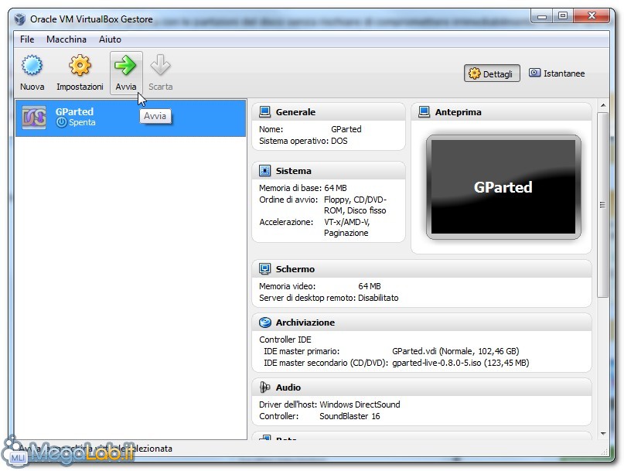Open the Sistema section header link
Viewport: 624px width, 471px height.
[x=293, y=171]
